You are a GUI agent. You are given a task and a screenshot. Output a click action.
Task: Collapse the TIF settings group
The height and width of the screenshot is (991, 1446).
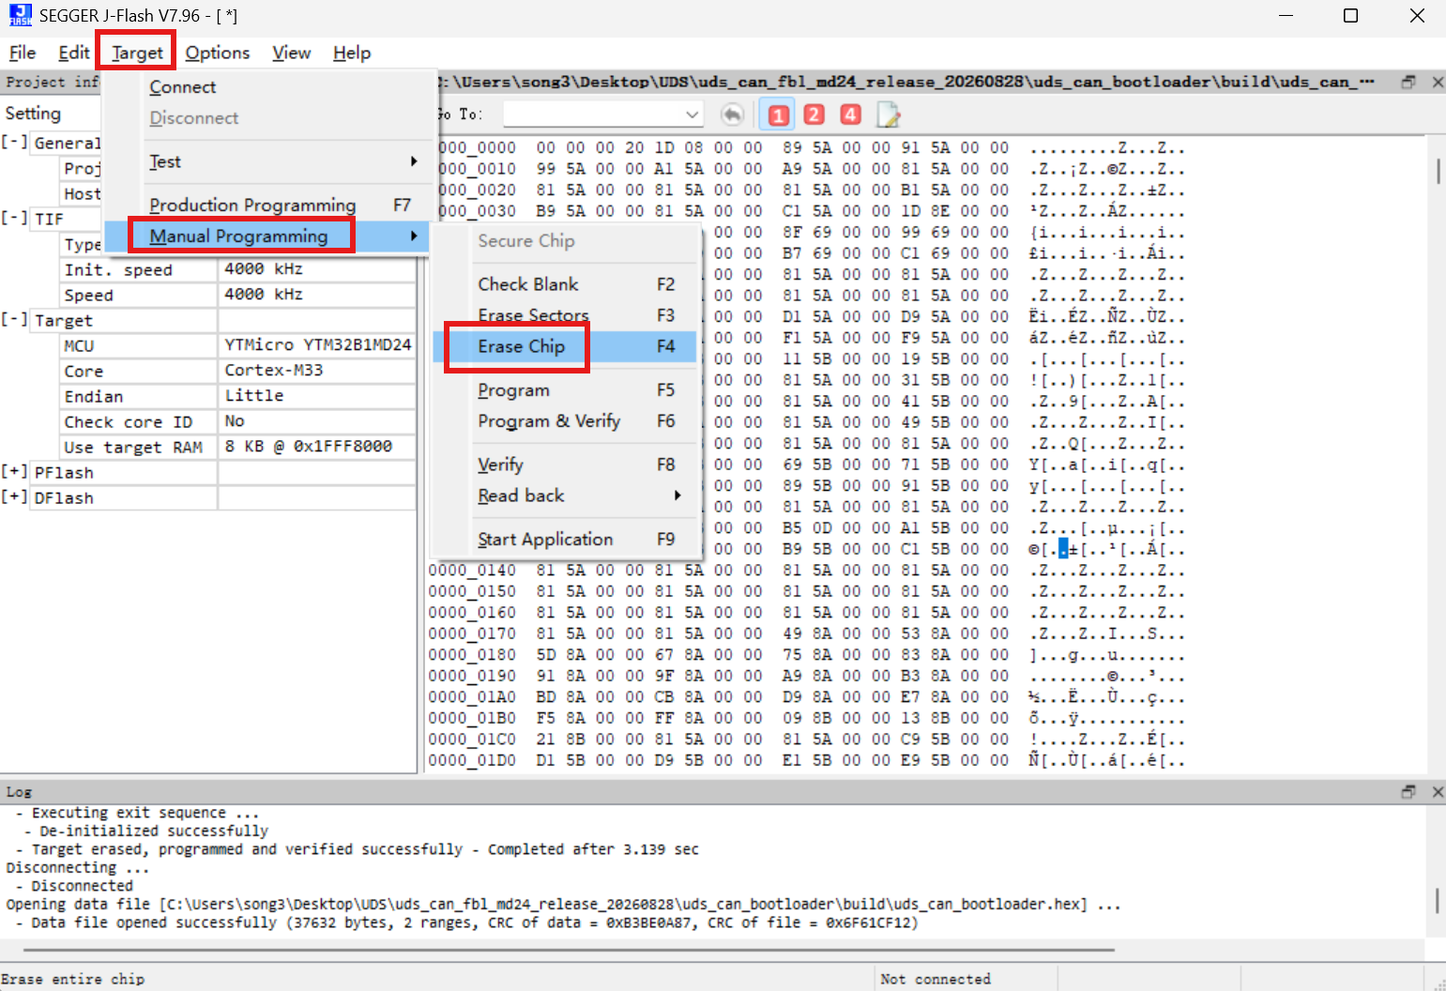coord(14,219)
